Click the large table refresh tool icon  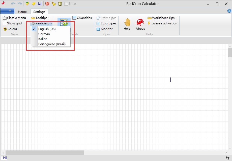point(64,22)
